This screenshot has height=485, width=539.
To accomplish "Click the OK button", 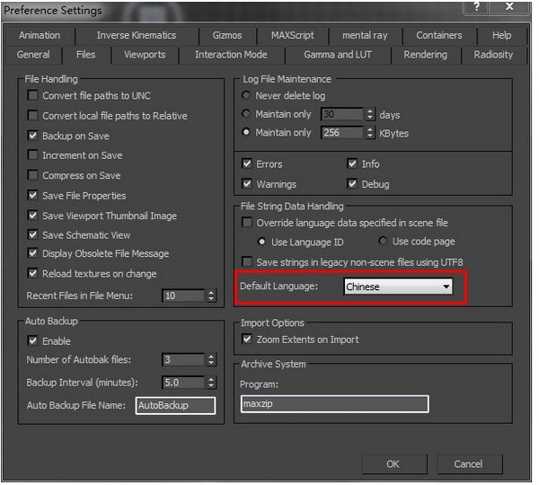I will point(394,464).
